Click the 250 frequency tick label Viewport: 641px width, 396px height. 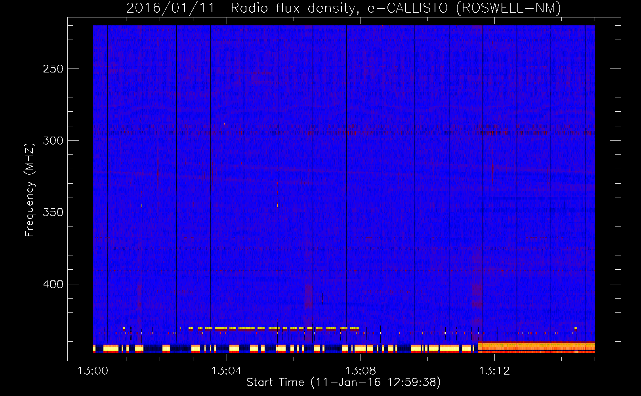[53, 69]
